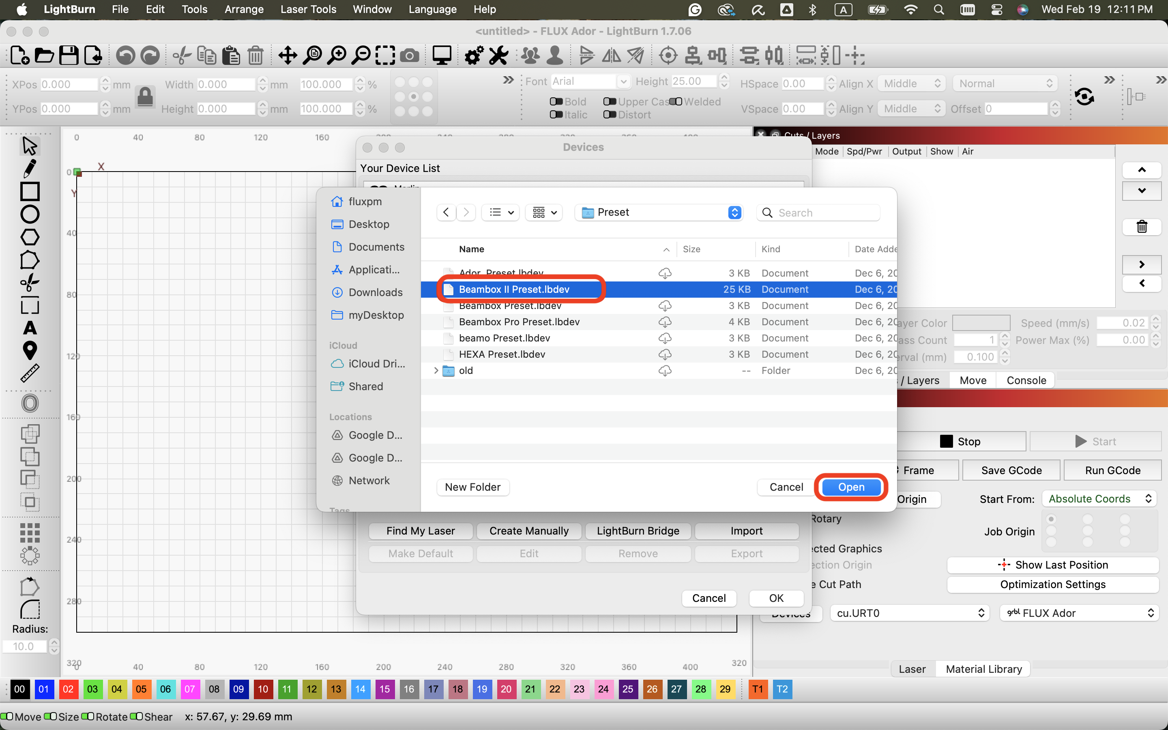Image resolution: width=1168 pixels, height=730 pixels.
Task: Select blue color swatch 01
Action: point(43,689)
